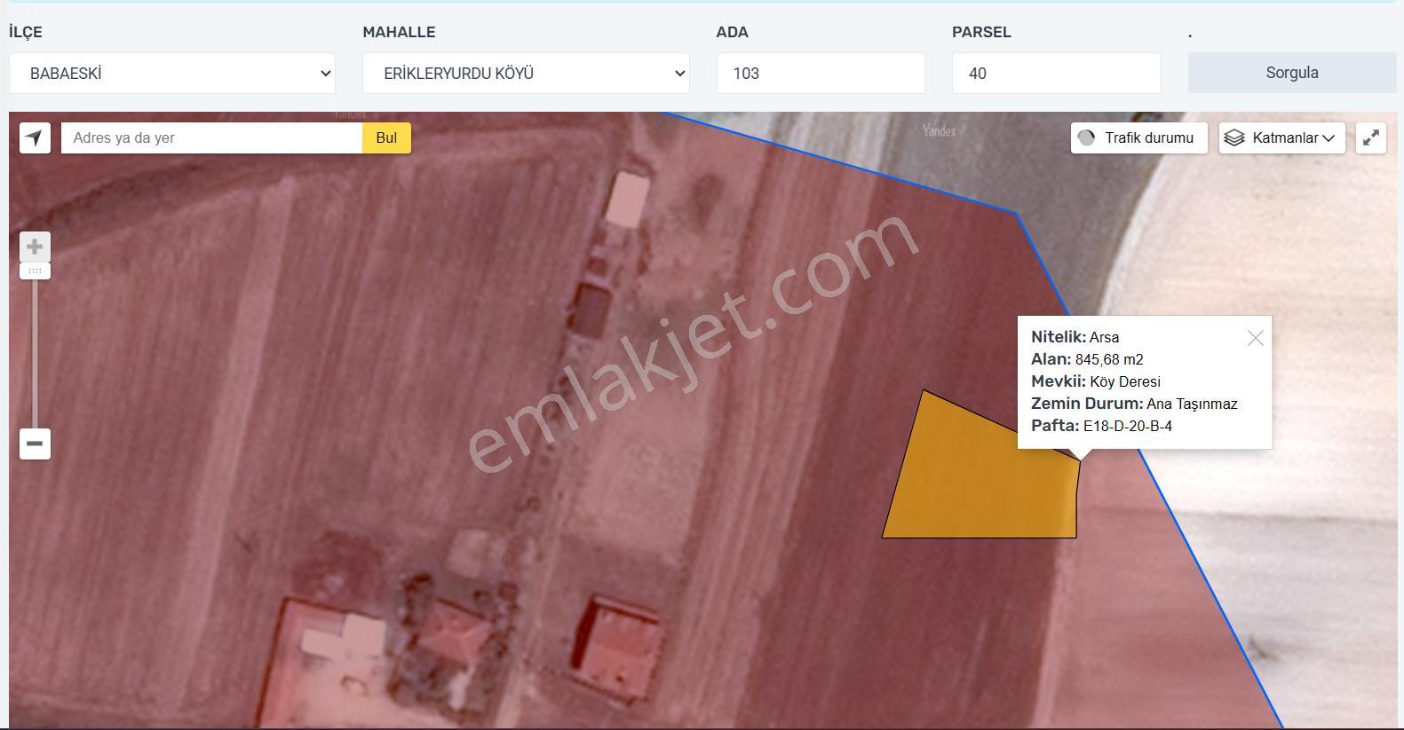The image size is (1404, 730).
Task: Open the İLÇE dropdown showing BABAESKİ
Action: (172, 73)
